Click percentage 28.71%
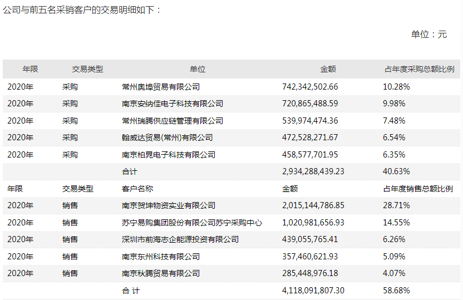 (396, 205)
